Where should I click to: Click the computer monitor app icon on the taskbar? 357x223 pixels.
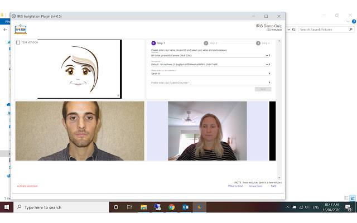pyautogui.click(x=157, y=207)
